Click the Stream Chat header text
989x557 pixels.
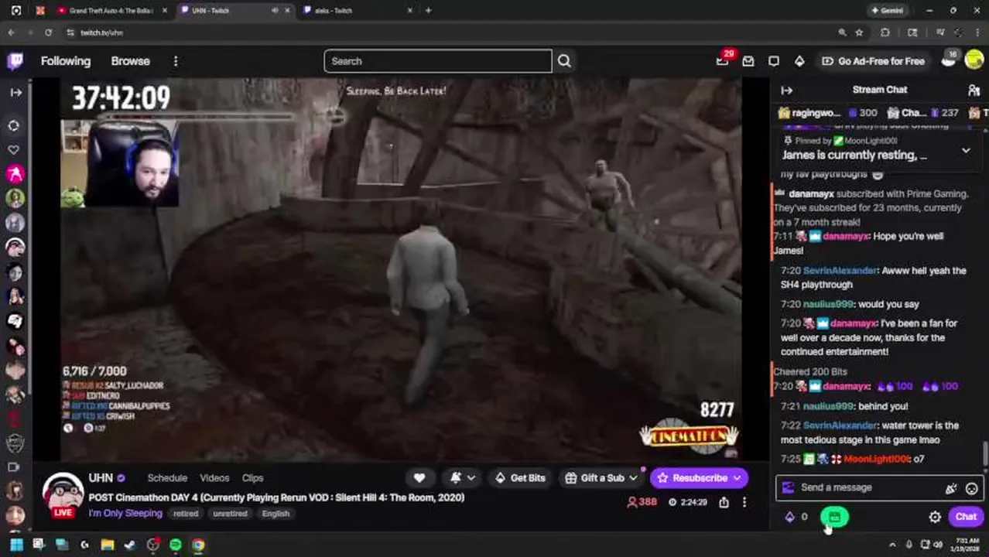880,90
